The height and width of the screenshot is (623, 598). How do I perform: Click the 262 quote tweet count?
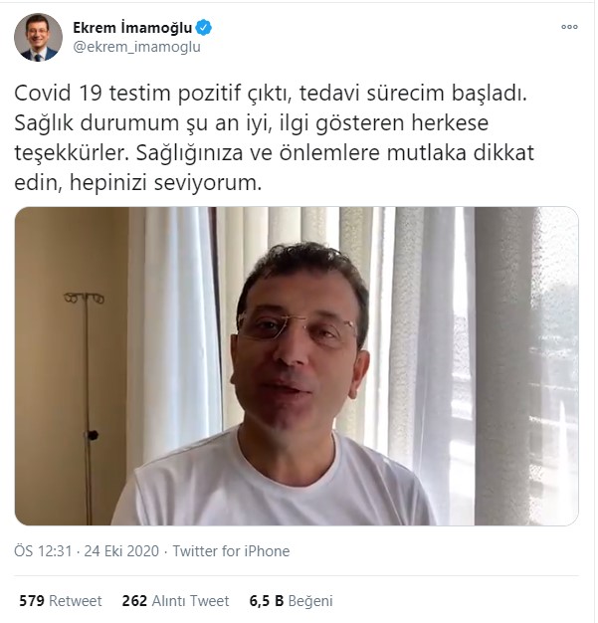click(x=134, y=601)
